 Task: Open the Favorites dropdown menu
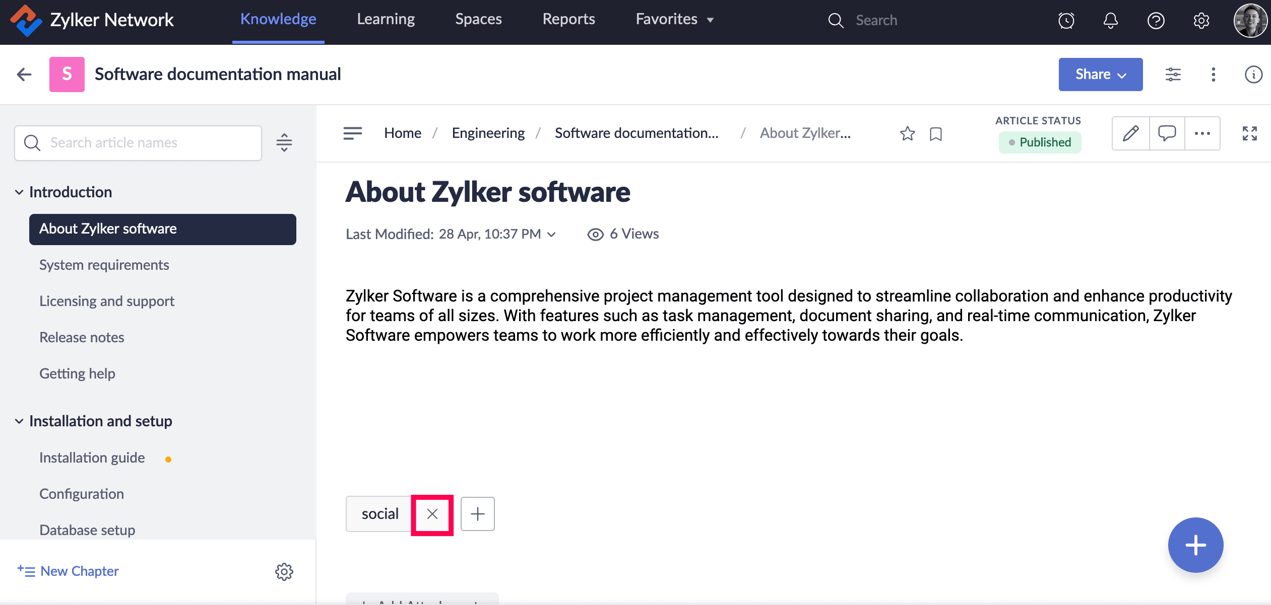[674, 20]
